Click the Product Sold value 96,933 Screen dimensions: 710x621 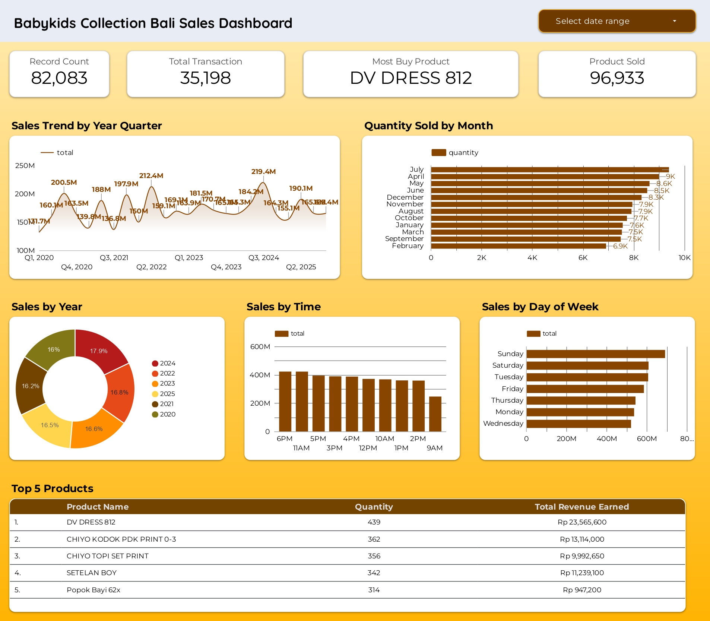pos(617,78)
